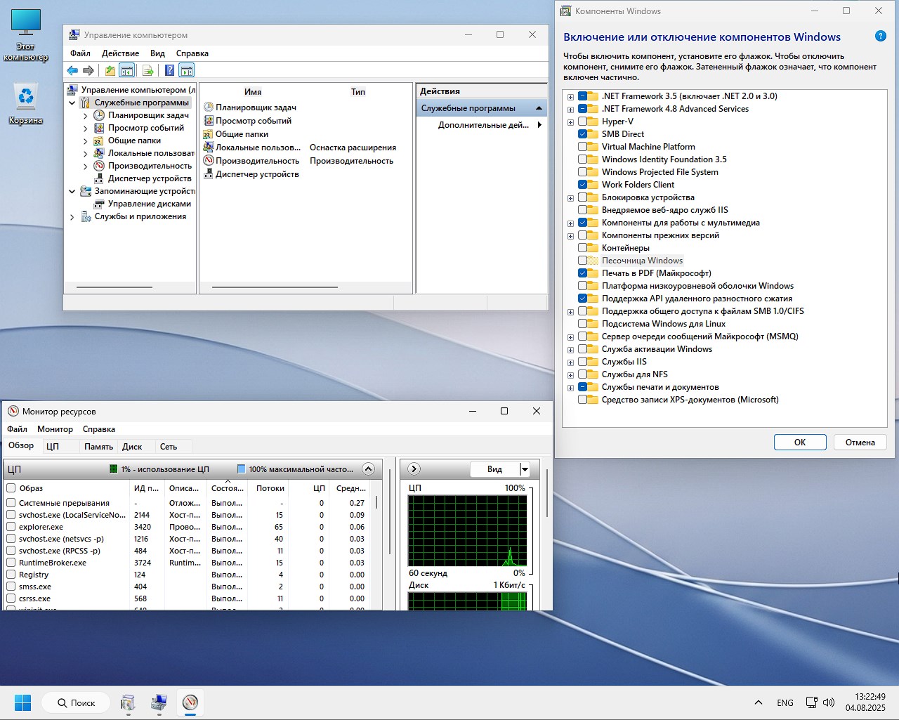899x720 pixels.
Task: Tick the explorer.exe process checkbox
Action: pyautogui.click(x=11, y=527)
